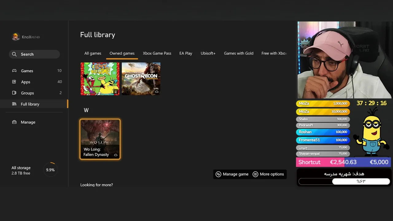Click the €5,000 goal amount
The height and width of the screenshot is (221, 393).
click(379, 162)
